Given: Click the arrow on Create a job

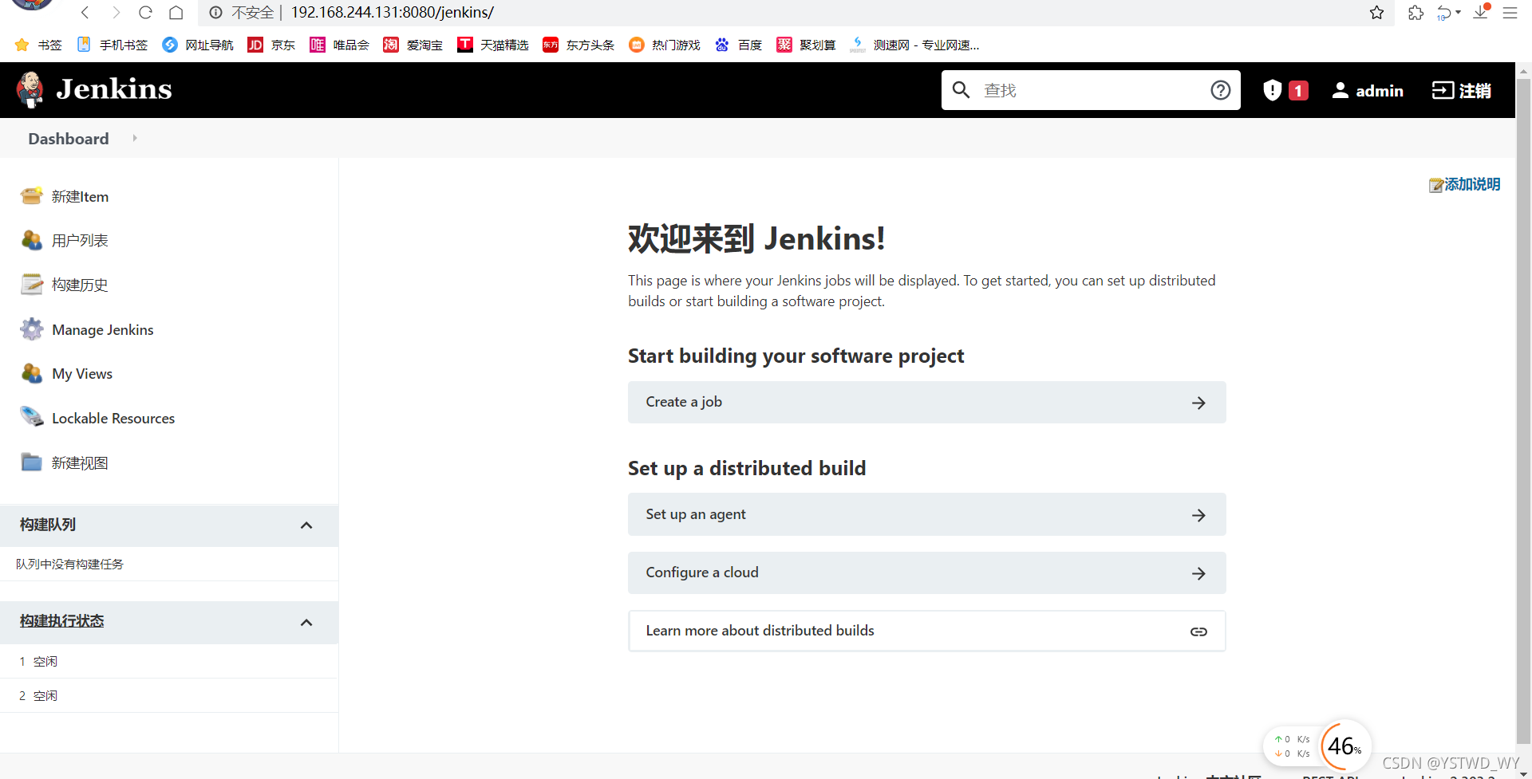Looking at the screenshot, I should point(1198,403).
